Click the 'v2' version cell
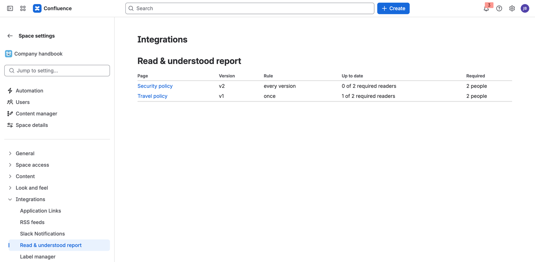The height and width of the screenshot is (262, 535). 222,86
